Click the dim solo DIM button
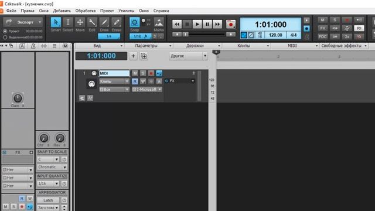The width and height of the screenshot is (375, 211). [x=335, y=36]
